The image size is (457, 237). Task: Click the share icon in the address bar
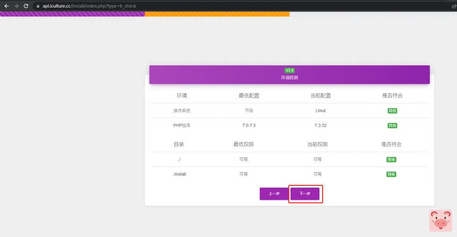coord(454,6)
